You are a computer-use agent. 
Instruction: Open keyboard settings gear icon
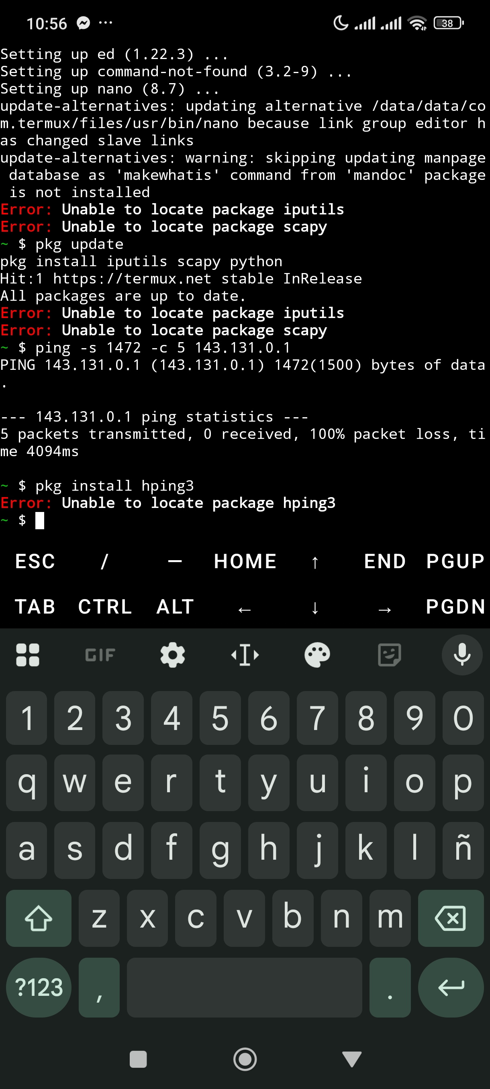(172, 655)
